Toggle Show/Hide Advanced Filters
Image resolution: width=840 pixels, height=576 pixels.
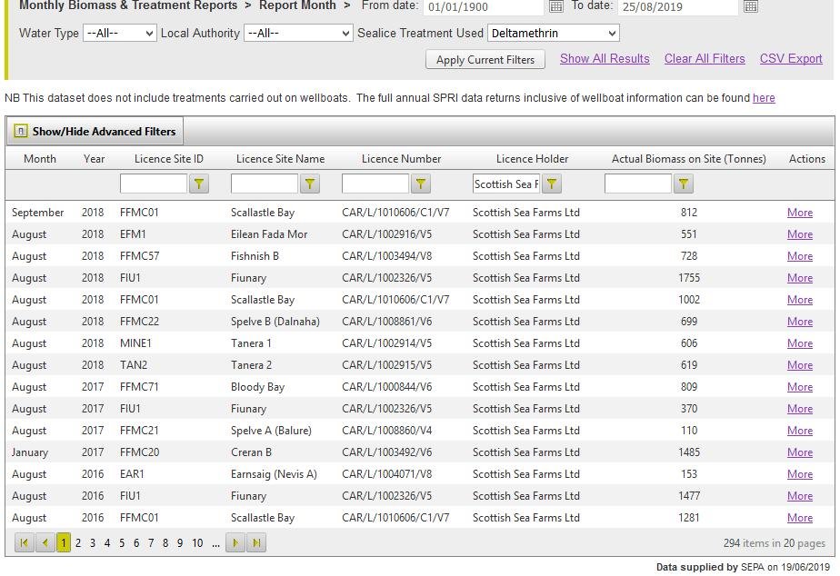point(95,132)
